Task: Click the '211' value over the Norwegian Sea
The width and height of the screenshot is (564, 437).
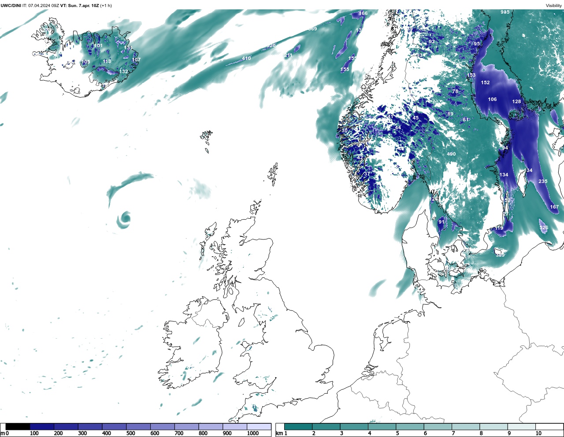Action: pyautogui.click(x=288, y=56)
